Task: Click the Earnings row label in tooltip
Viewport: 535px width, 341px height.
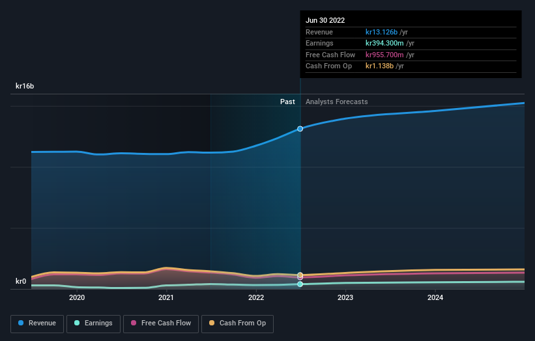Action: (x=319, y=43)
